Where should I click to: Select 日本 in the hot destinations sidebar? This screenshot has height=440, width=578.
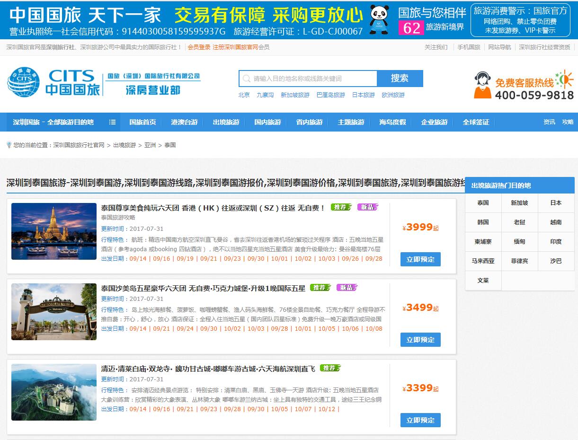pyautogui.click(x=556, y=203)
